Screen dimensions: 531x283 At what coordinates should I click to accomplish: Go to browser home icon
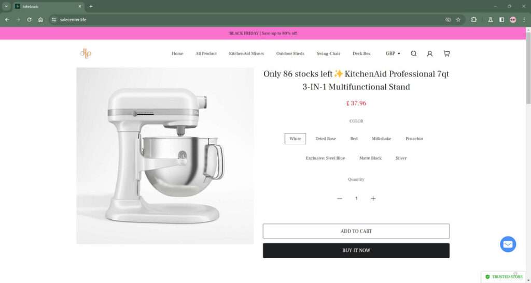[40, 20]
